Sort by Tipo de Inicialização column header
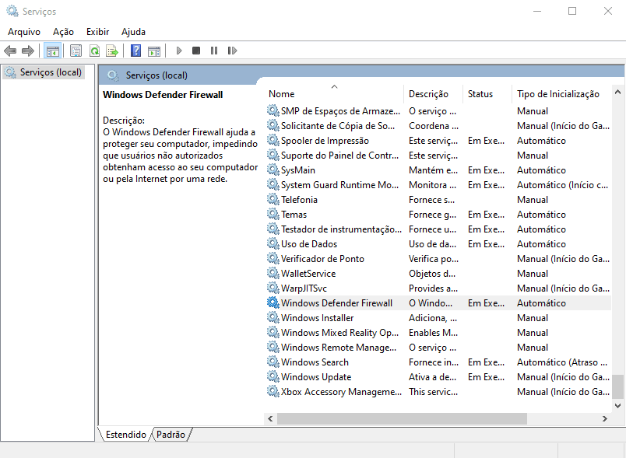This screenshot has height=458, width=626. [x=561, y=93]
